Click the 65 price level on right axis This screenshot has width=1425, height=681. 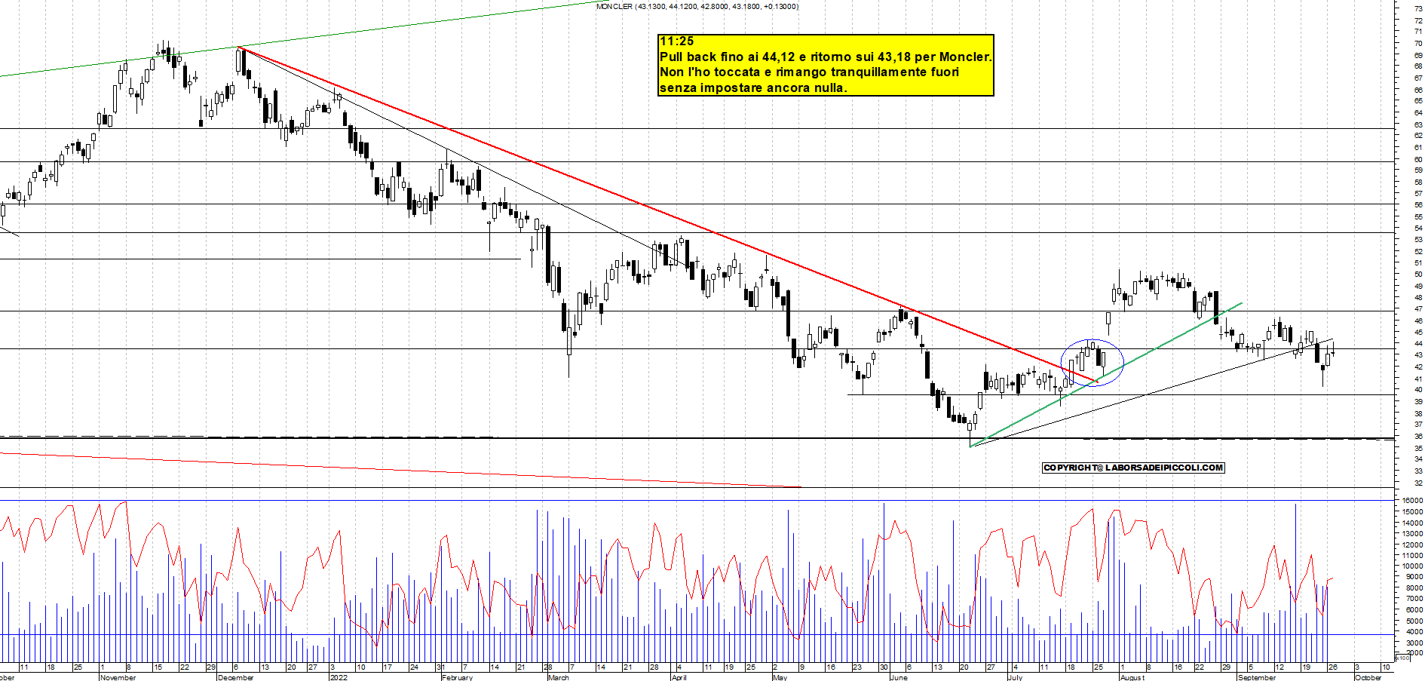tap(1418, 101)
